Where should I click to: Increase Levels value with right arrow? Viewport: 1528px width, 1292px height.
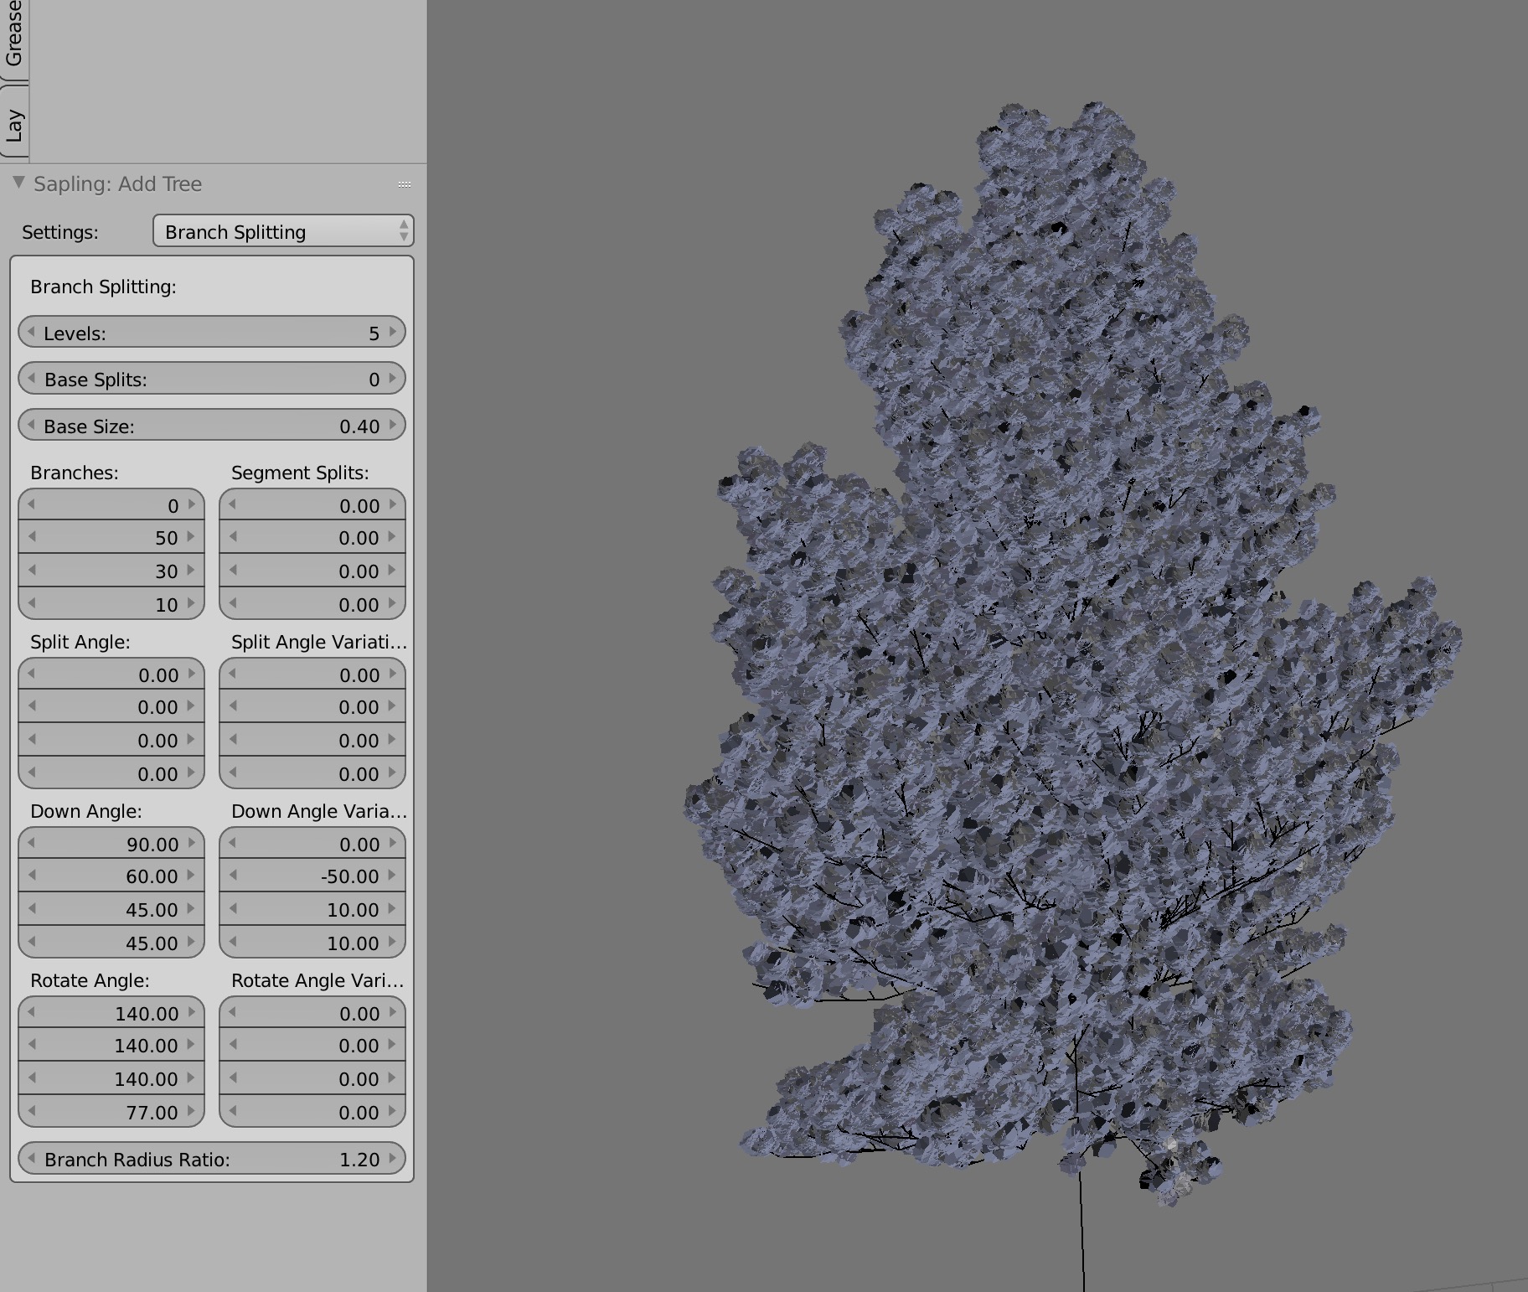tap(393, 333)
